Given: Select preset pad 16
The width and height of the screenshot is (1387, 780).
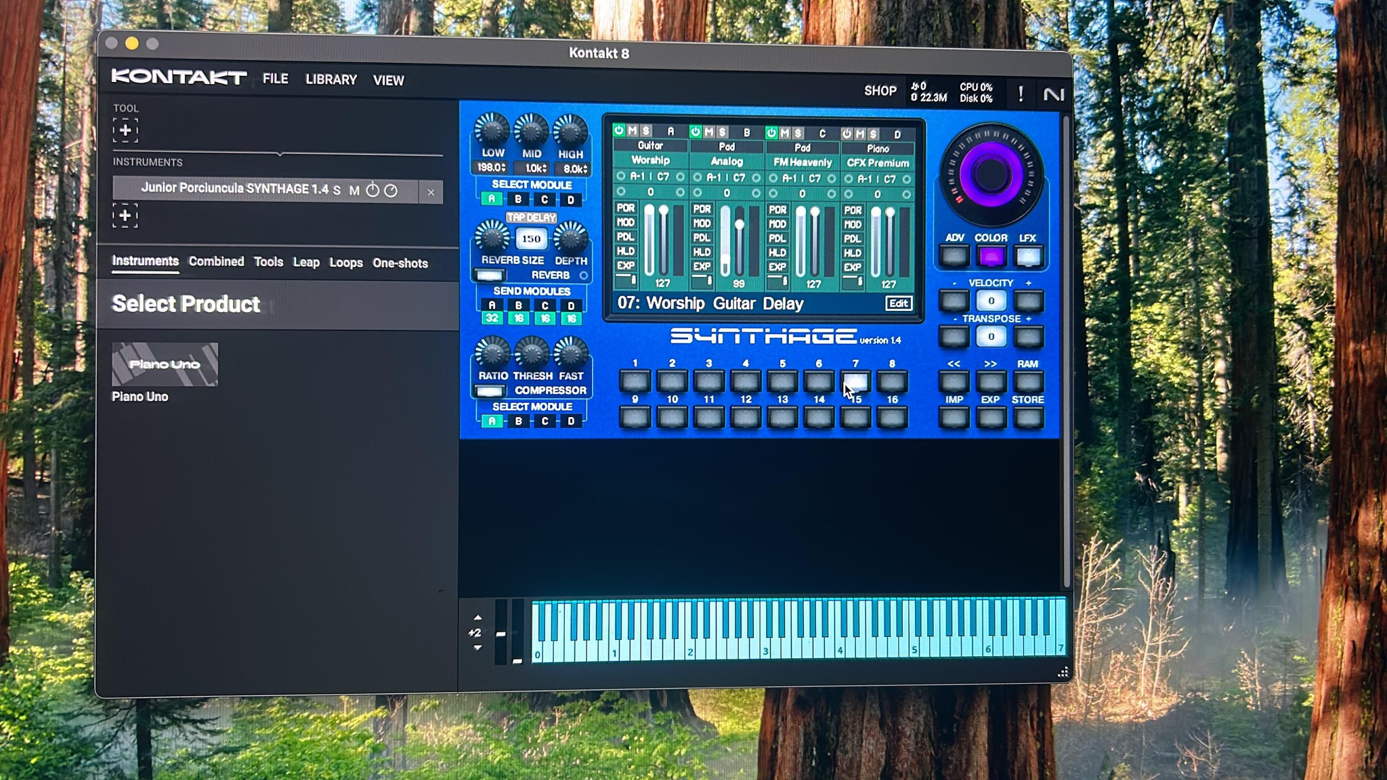Looking at the screenshot, I should (892, 417).
